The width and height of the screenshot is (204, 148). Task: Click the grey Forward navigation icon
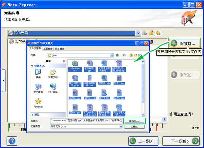coord(124,55)
